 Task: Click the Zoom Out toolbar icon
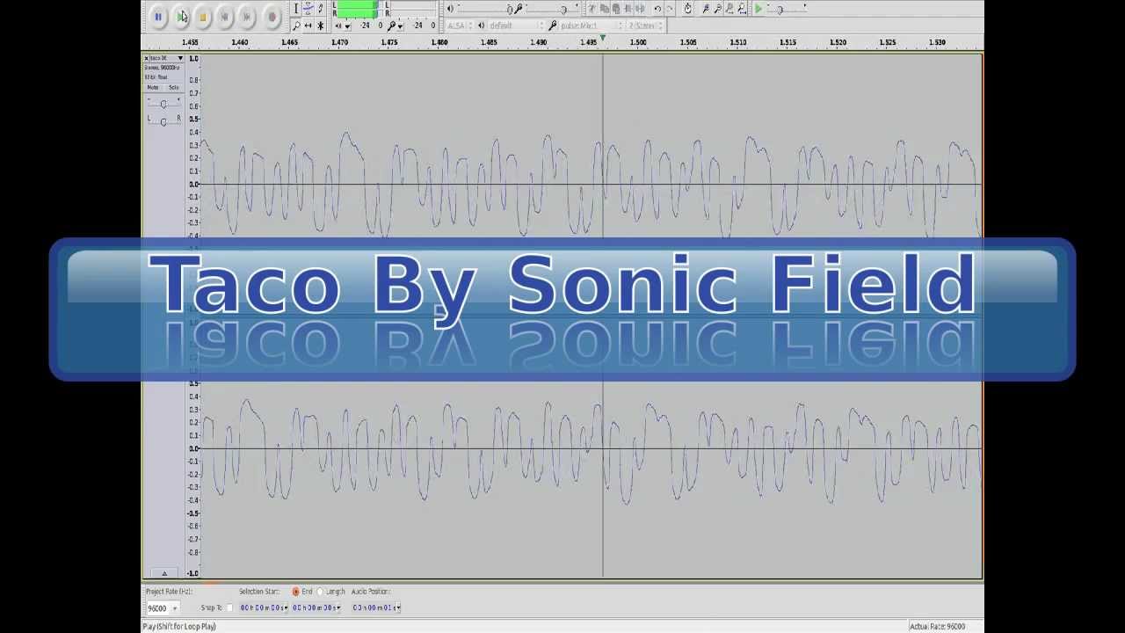(718, 9)
